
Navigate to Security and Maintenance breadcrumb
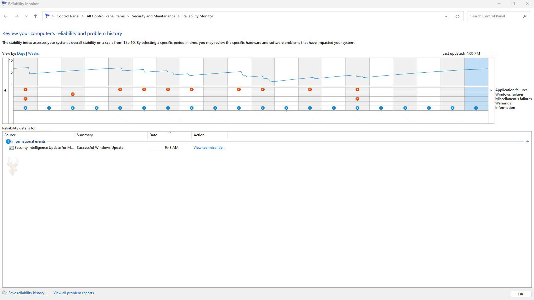point(154,16)
